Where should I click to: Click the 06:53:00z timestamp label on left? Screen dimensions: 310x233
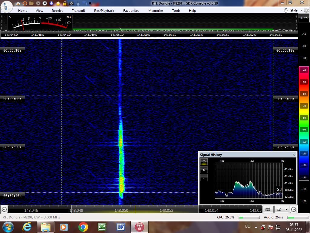12,99
